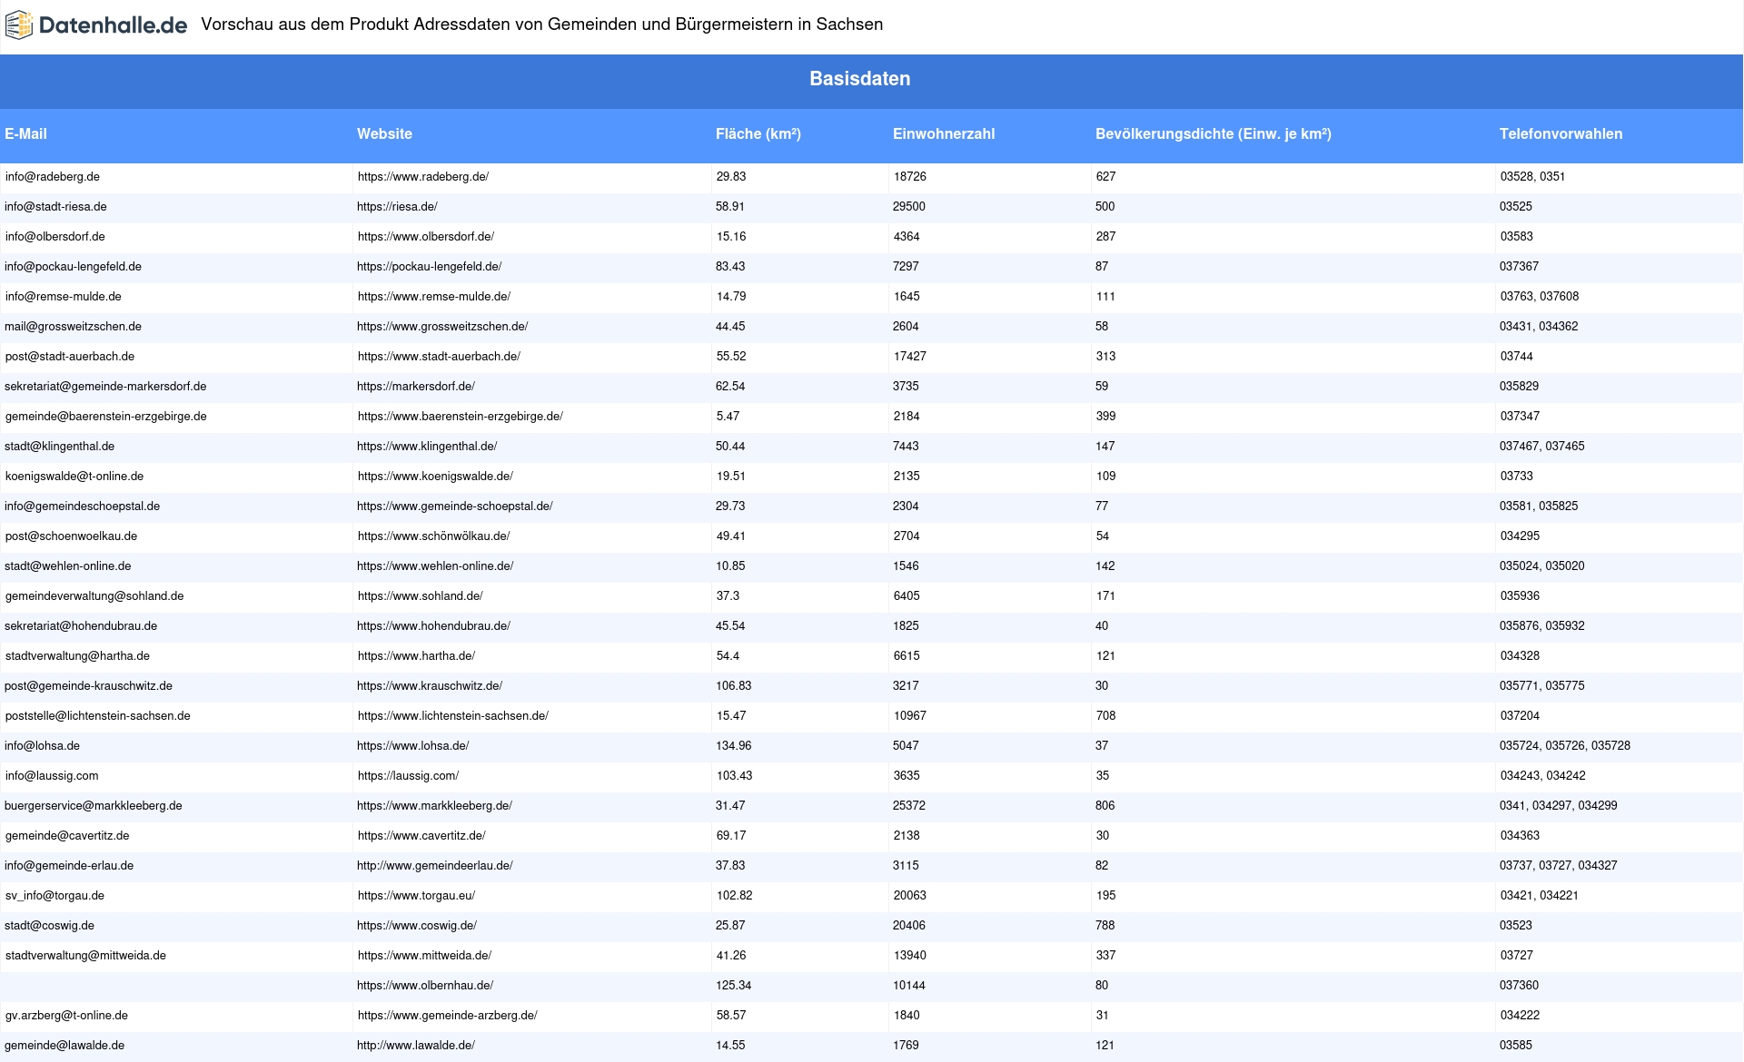The image size is (1744, 1062).
Task: Click phone codes 0341, 034297, 034299
Action: (1559, 806)
